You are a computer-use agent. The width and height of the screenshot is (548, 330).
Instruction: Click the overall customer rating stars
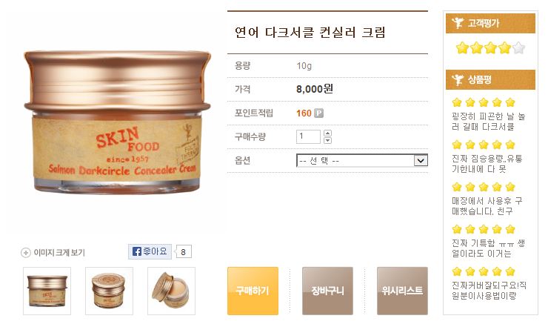point(490,47)
